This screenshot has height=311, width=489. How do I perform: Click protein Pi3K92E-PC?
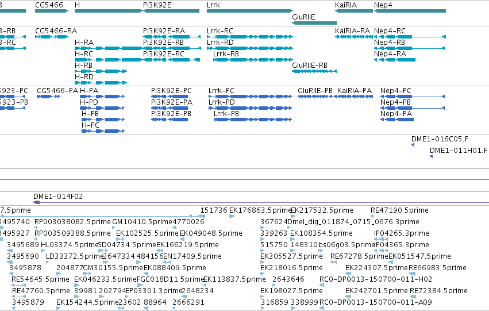[170, 97]
